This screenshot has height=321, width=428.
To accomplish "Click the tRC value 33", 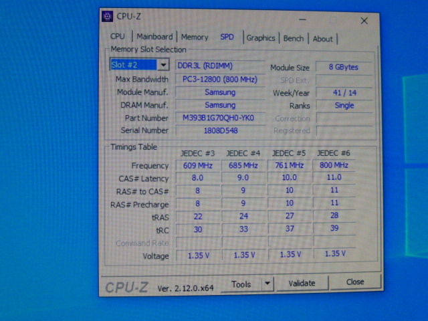I will pyautogui.click(x=243, y=229).
